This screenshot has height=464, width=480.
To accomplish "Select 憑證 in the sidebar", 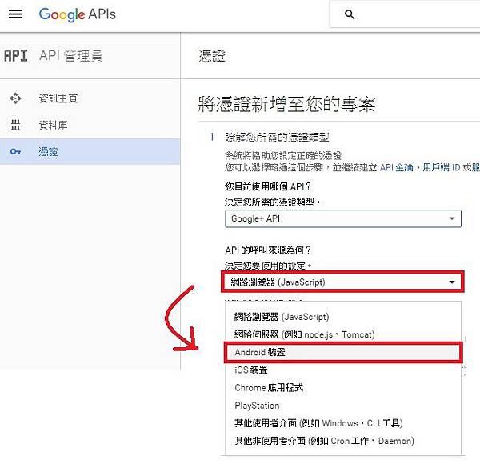I will (x=90, y=151).
